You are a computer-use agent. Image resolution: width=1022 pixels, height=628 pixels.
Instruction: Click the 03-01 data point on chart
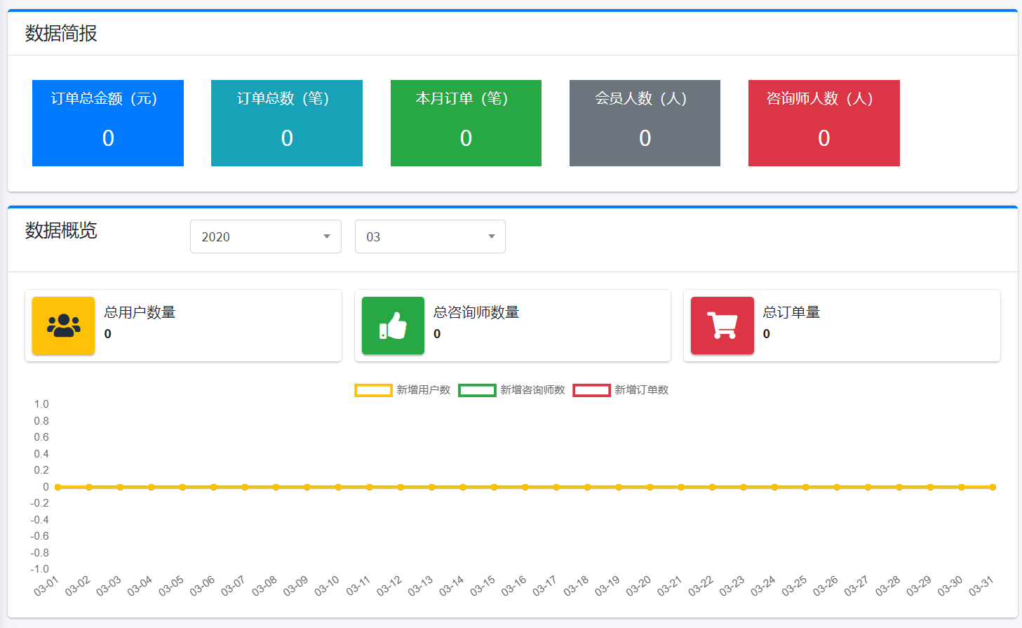58,487
